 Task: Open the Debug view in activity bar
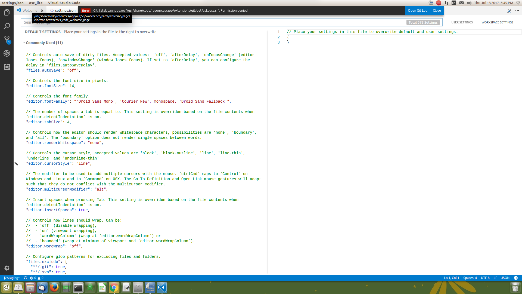7,53
